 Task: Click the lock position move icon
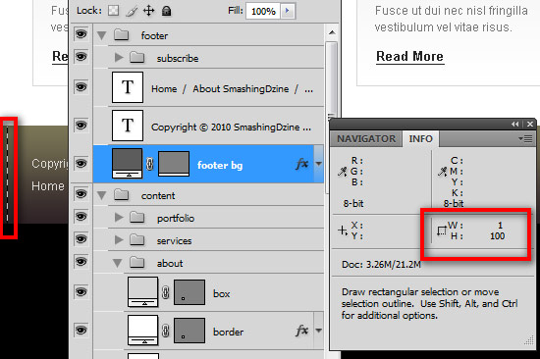(x=149, y=11)
